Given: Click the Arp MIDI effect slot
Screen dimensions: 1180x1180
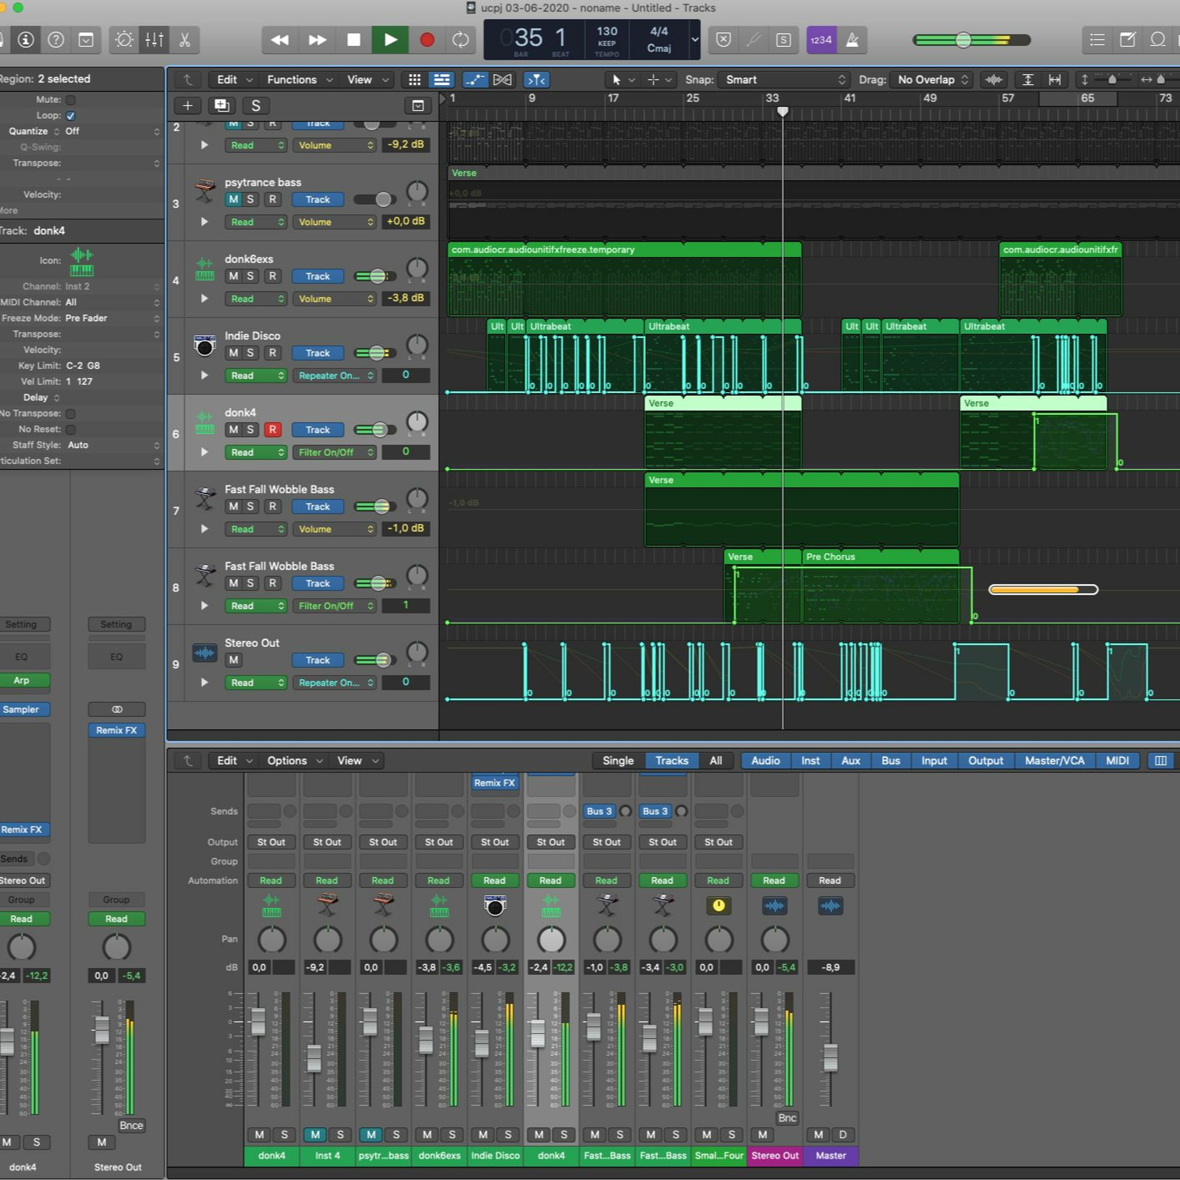Looking at the screenshot, I should (22, 680).
